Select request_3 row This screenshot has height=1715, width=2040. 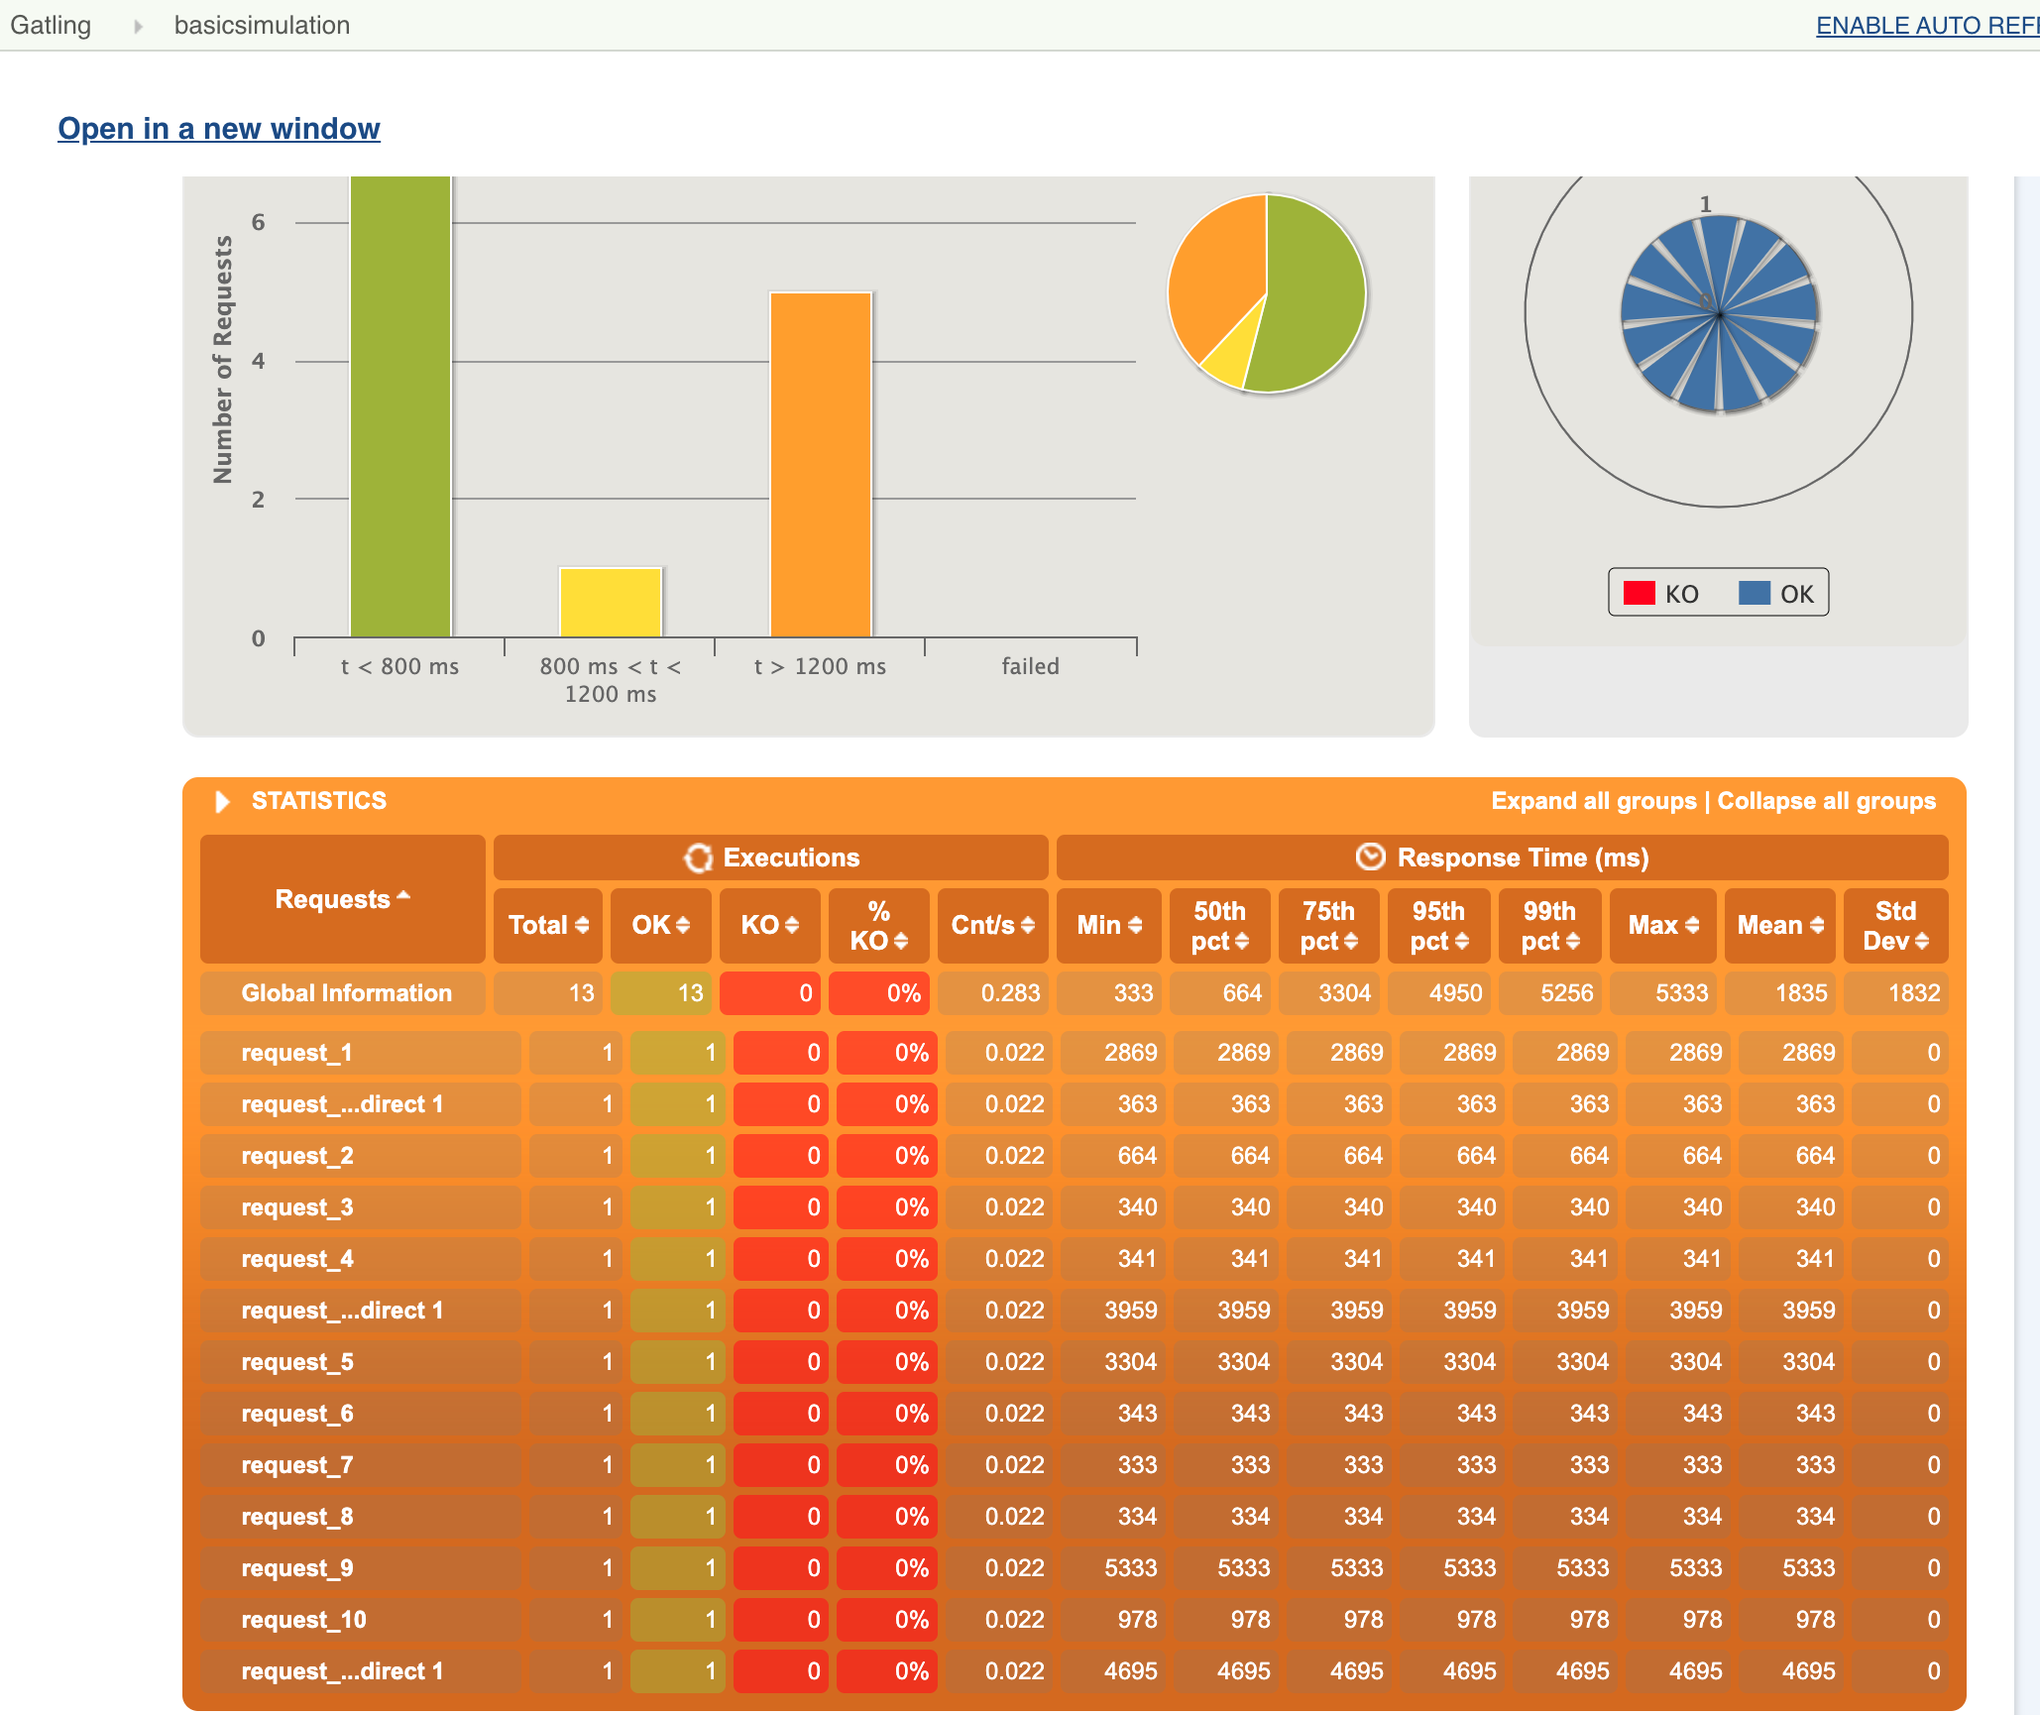point(1075,1207)
